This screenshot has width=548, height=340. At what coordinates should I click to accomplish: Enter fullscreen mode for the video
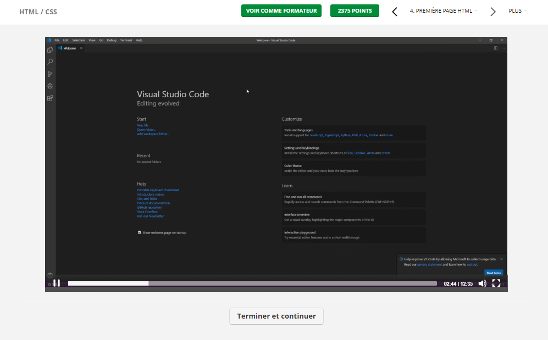[x=496, y=283]
